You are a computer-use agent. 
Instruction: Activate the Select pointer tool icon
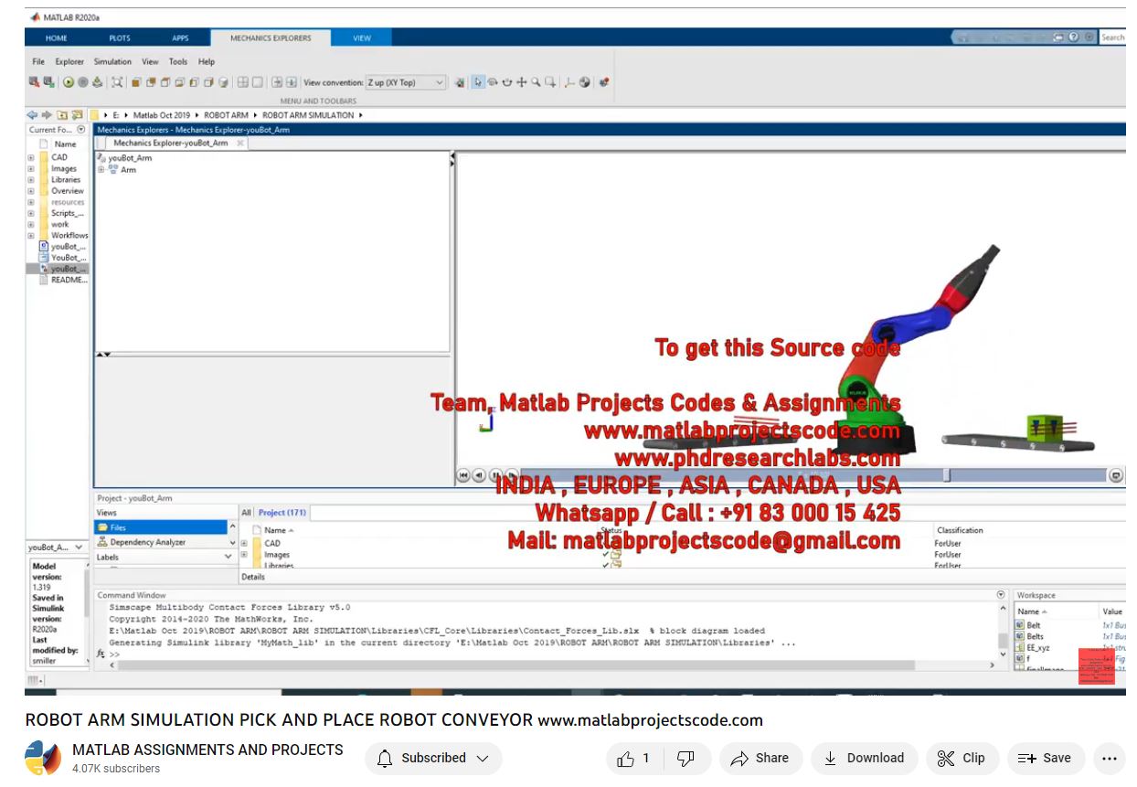point(478,82)
